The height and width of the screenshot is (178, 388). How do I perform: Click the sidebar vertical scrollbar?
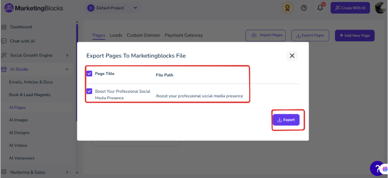[x=77, y=72]
